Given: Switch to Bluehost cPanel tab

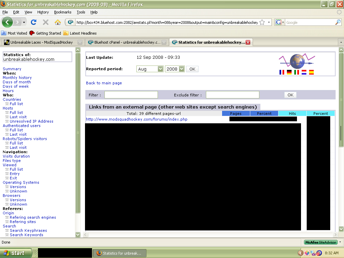Looking at the screenshot, I should tap(127, 42).
